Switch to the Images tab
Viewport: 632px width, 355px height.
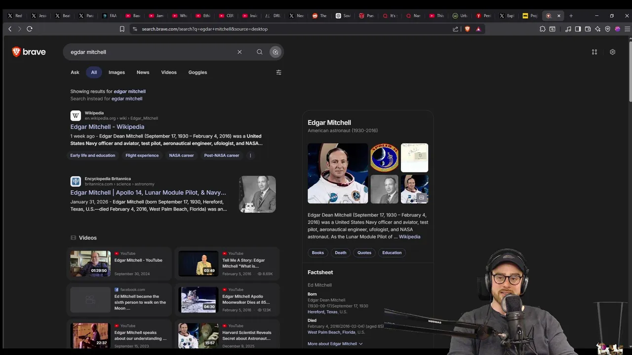(117, 72)
